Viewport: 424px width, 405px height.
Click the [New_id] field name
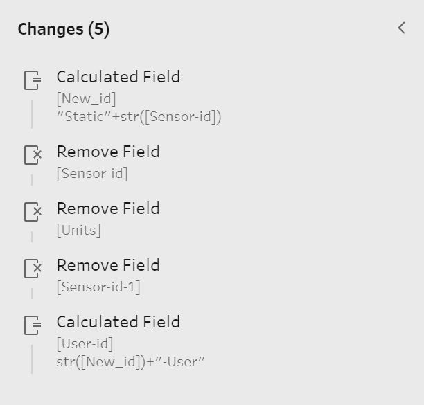tap(87, 98)
